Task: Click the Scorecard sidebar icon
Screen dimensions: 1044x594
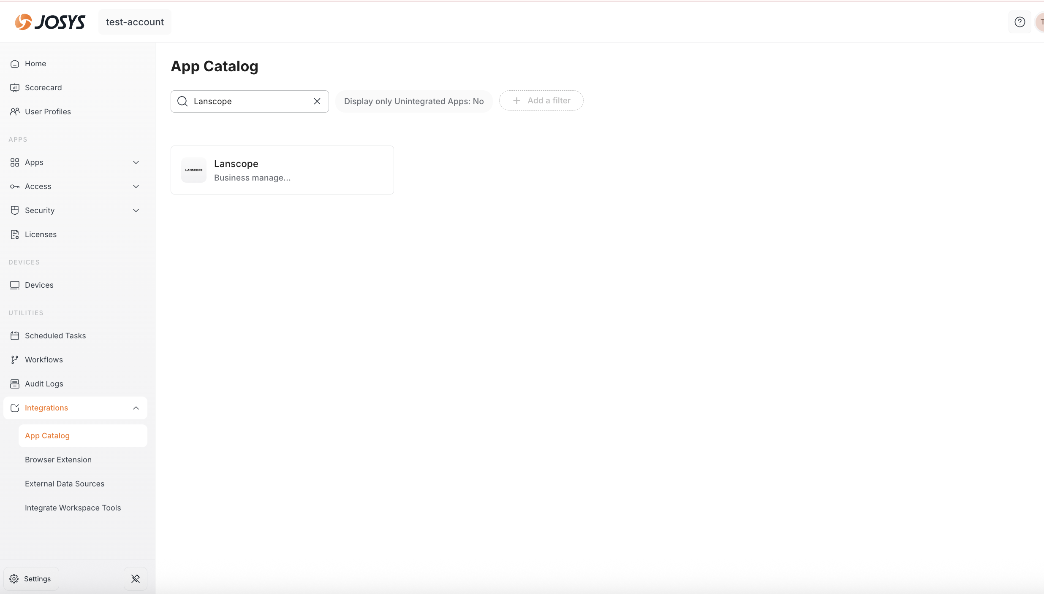Action: click(x=15, y=88)
